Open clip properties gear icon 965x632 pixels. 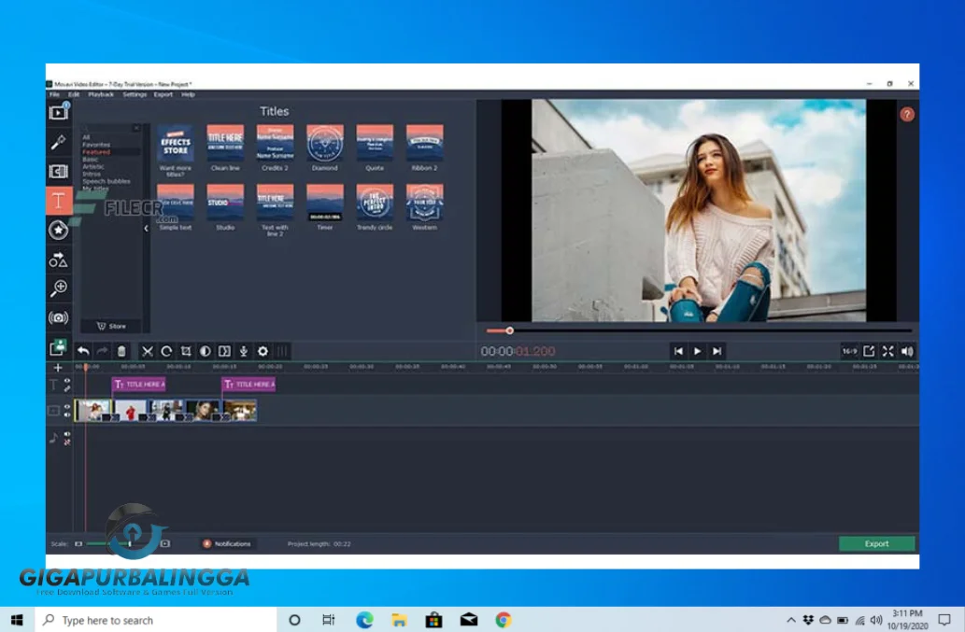[263, 351]
